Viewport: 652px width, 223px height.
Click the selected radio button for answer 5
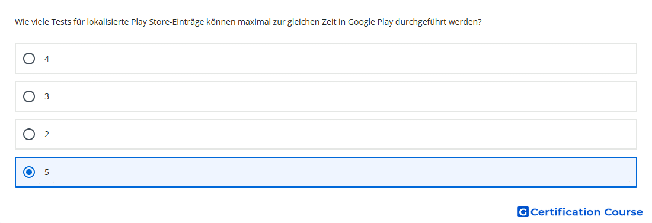(x=29, y=172)
